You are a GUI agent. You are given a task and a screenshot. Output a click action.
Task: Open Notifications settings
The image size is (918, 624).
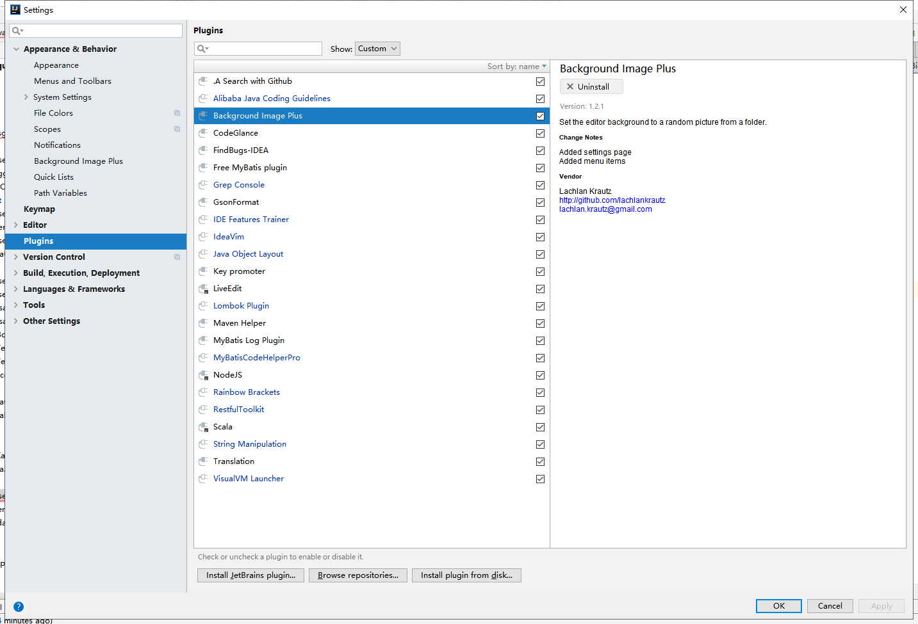(57, 145)
